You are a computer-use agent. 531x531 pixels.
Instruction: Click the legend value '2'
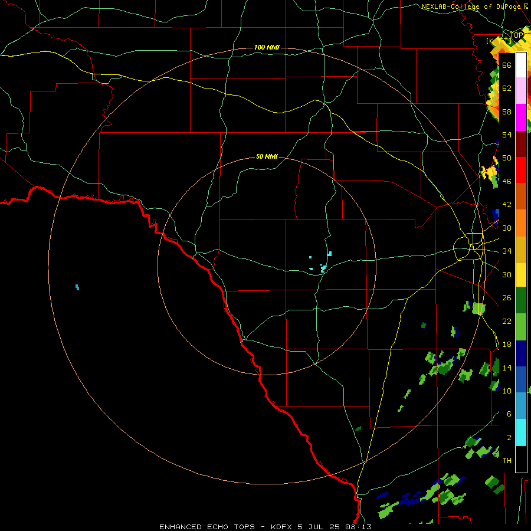point(509,438)
